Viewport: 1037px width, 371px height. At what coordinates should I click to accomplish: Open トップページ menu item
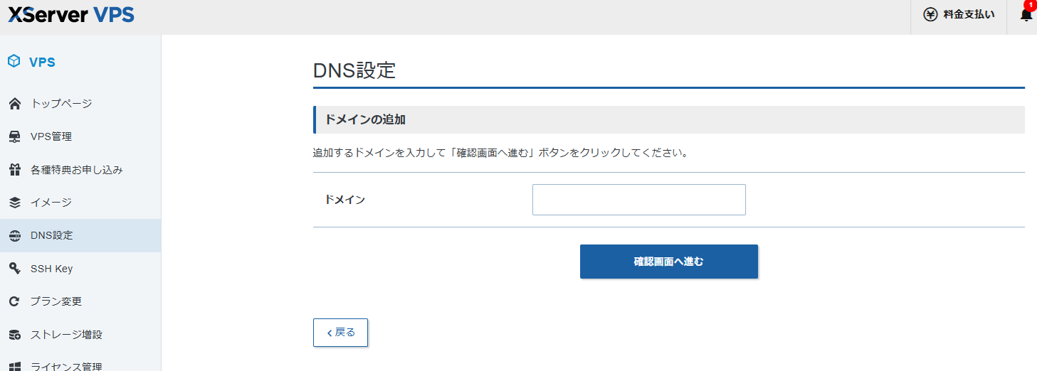click(x=61, y=104)
